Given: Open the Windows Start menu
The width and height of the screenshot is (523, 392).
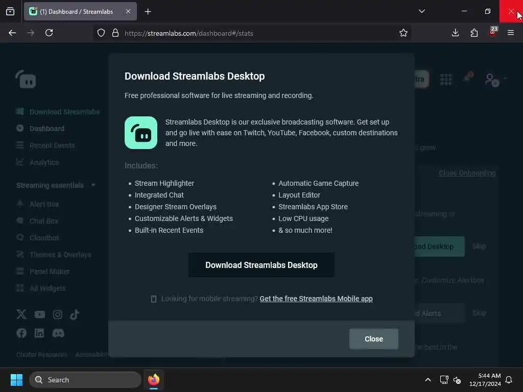Looking at the screenshot, I should pyautogui.click(x=16, y=380).
